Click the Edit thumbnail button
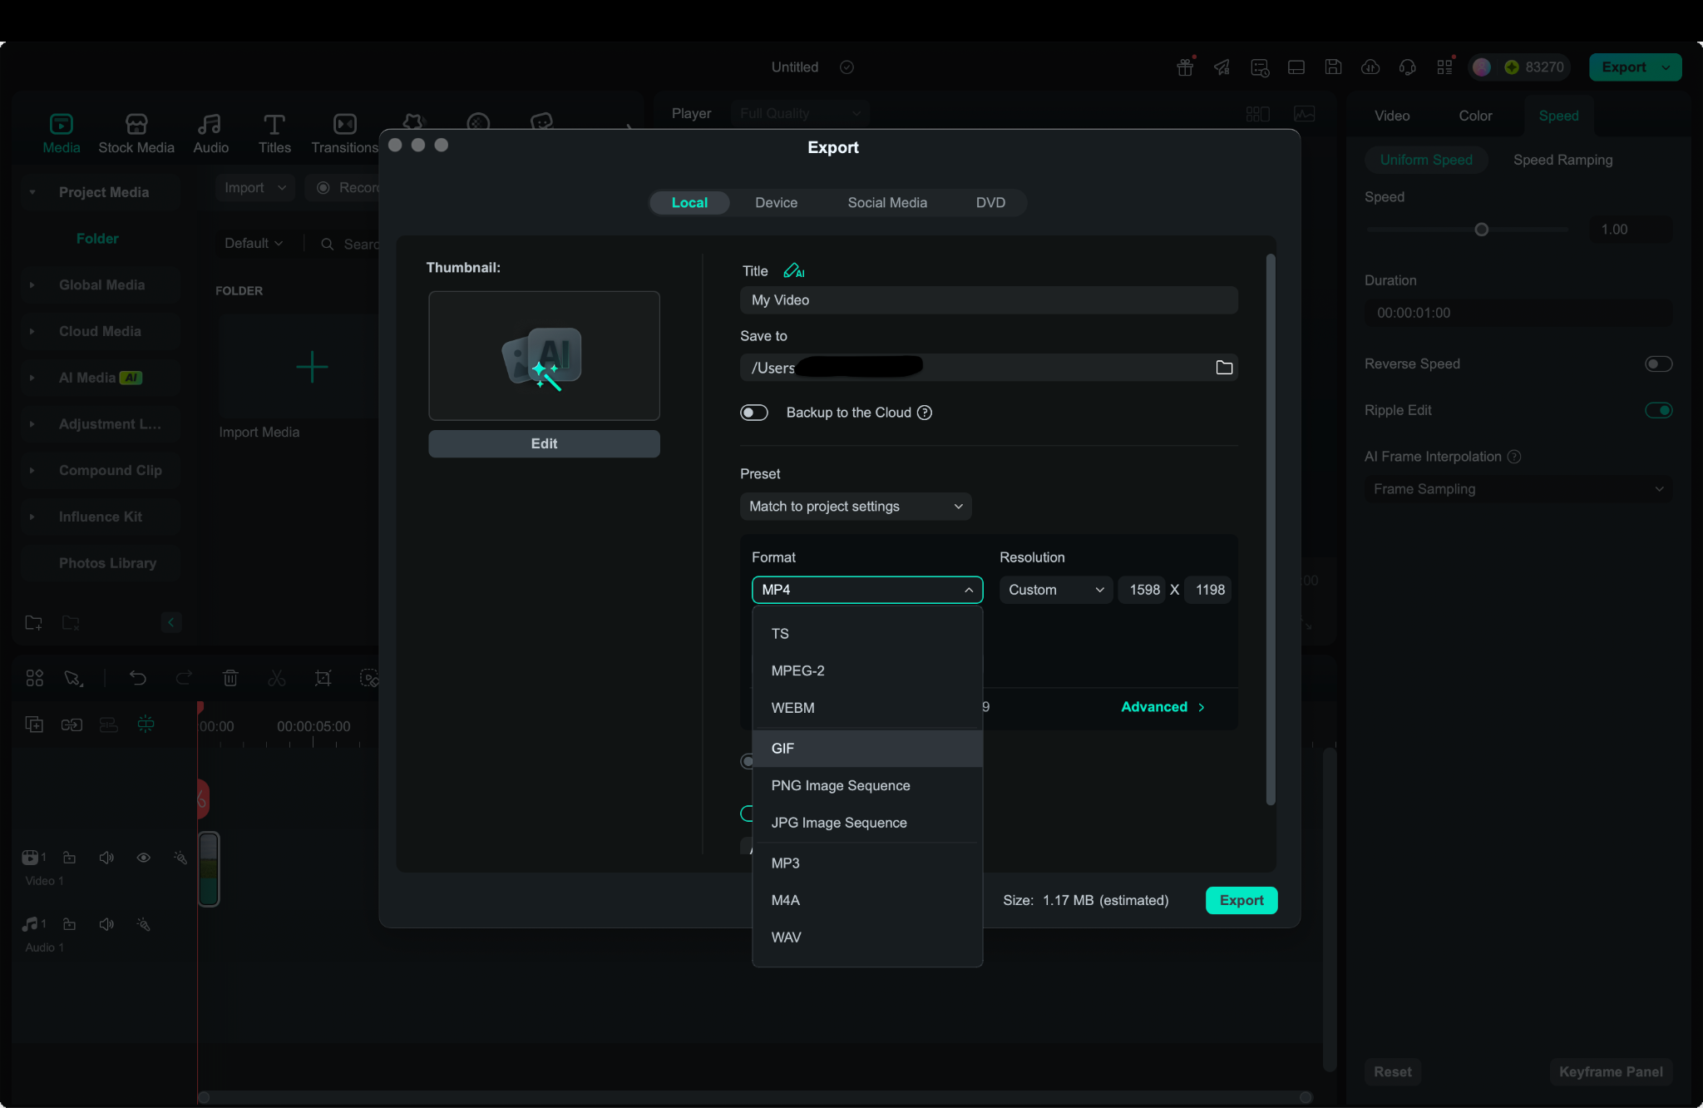 (544, 443)
